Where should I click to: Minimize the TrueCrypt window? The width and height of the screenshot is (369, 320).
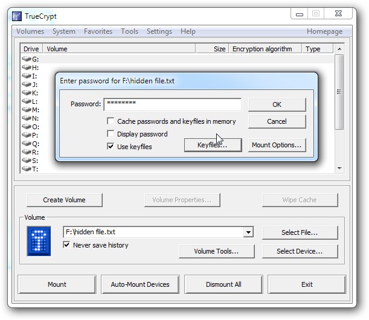300,14
